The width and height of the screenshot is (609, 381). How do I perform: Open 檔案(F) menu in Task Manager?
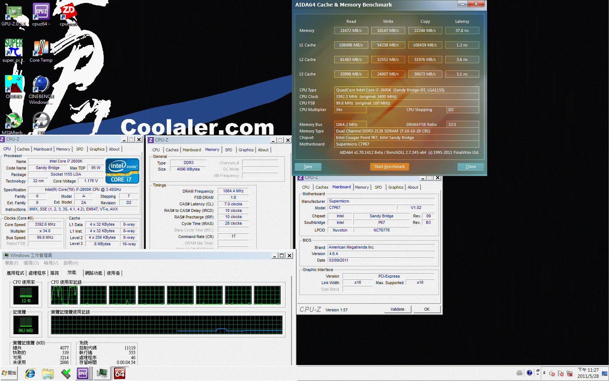click(12, 263)
